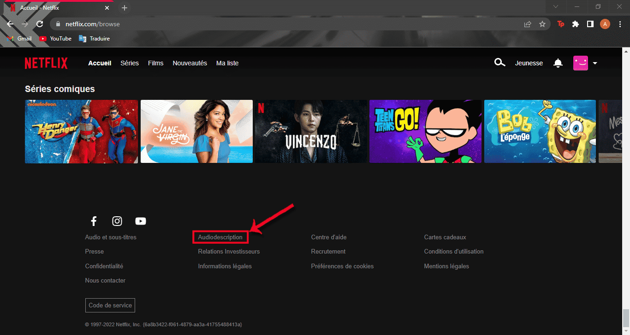630x335 pixels.
Task: Click the pink profile avatar
Action: pyautogui.click(x=581, y=63)
